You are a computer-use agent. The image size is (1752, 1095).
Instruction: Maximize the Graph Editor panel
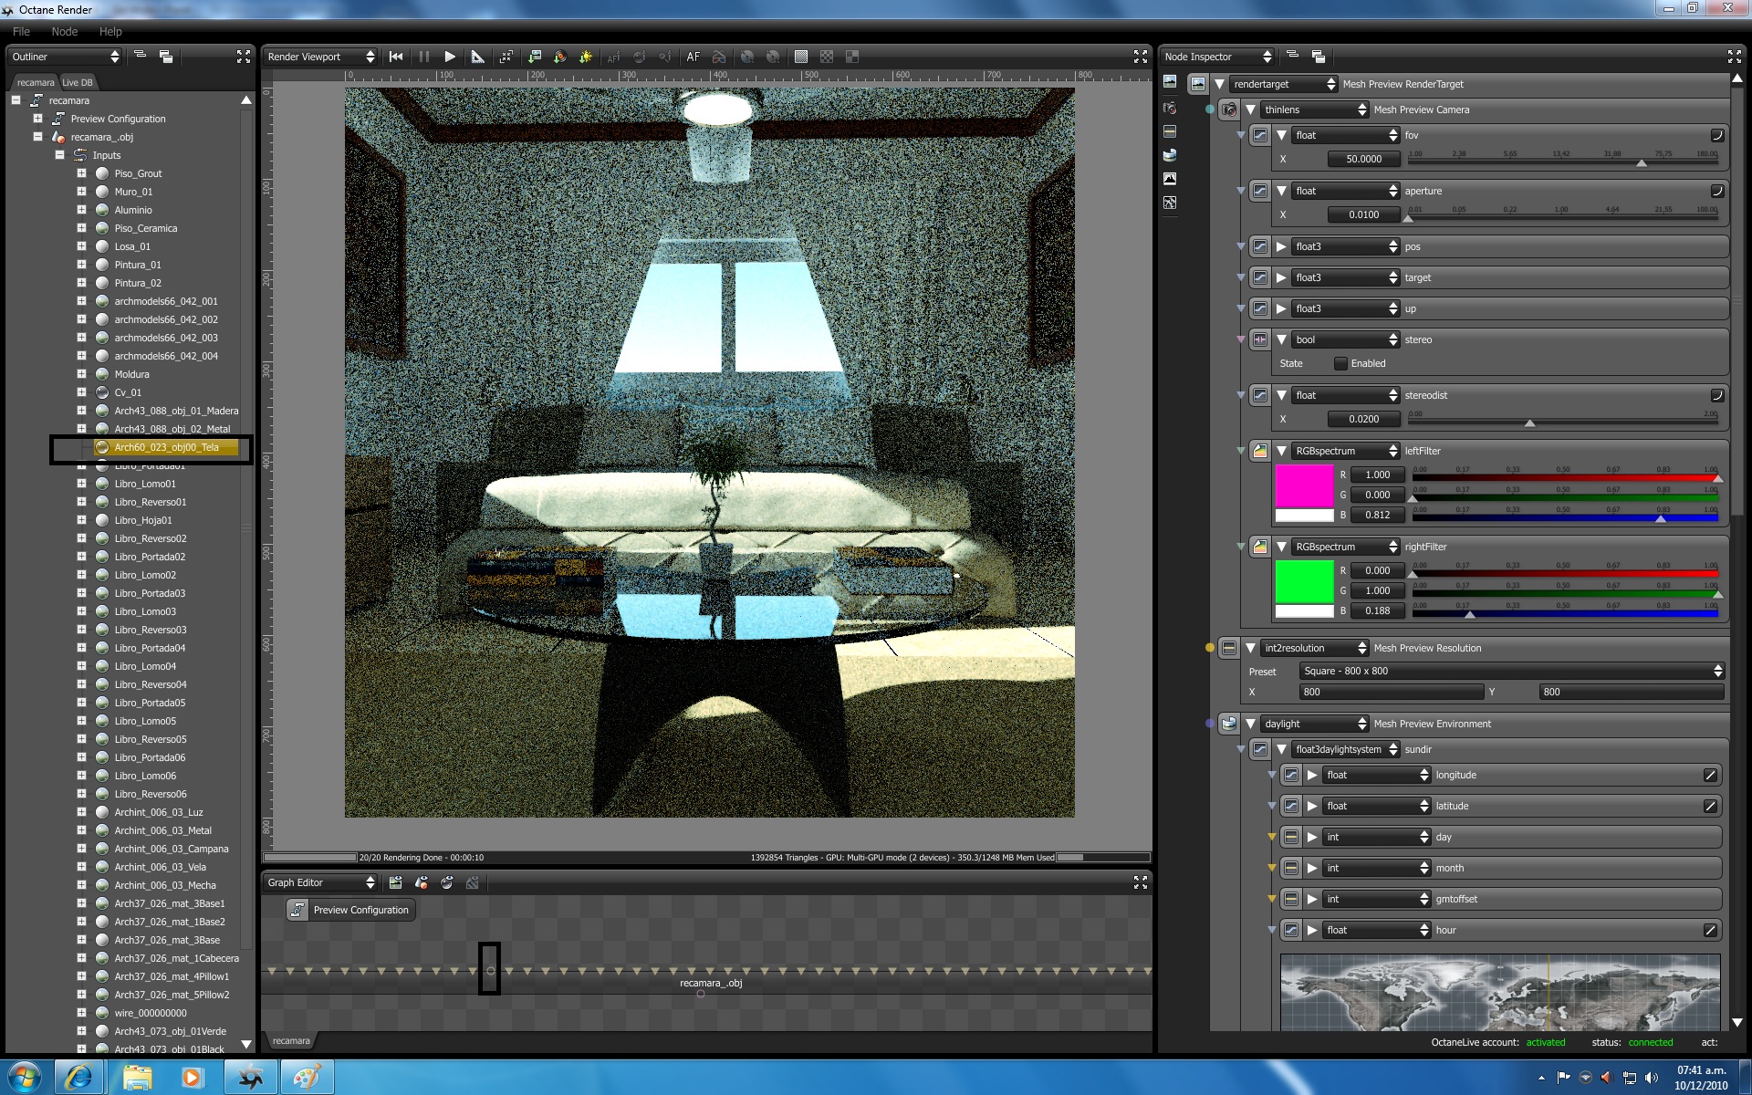click(x=1140, y=882)
